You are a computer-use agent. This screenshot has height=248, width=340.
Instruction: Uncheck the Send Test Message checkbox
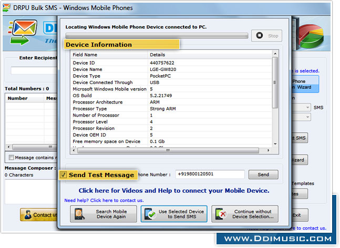[x=63, y=175]
